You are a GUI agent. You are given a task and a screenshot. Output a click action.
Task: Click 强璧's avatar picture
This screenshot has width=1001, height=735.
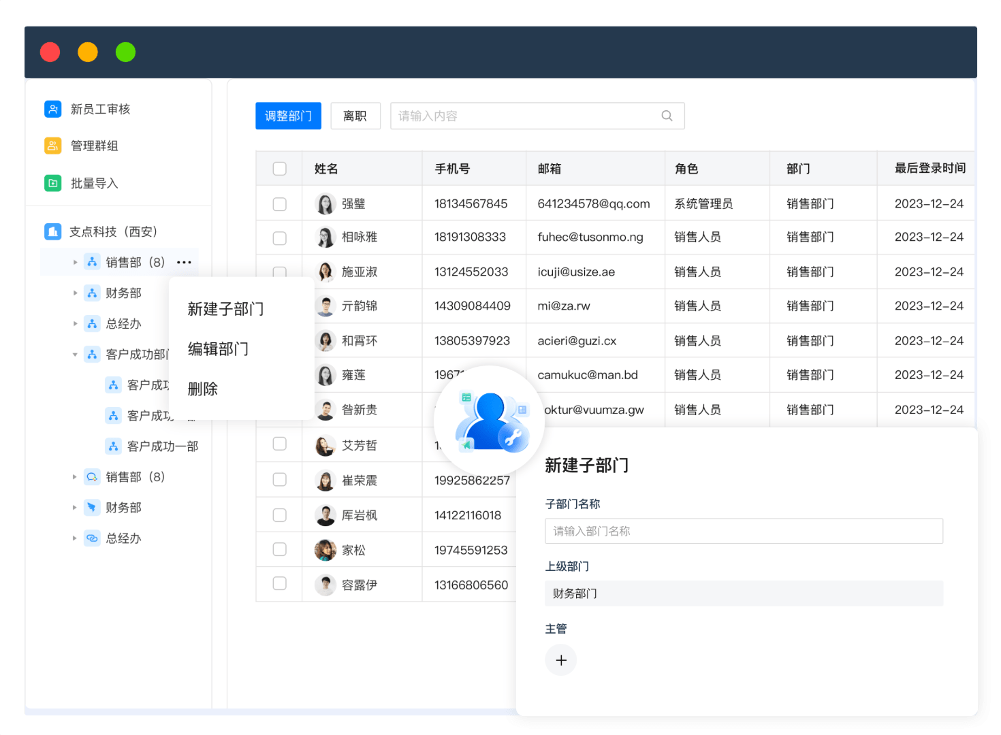click(x=325, y=203)
